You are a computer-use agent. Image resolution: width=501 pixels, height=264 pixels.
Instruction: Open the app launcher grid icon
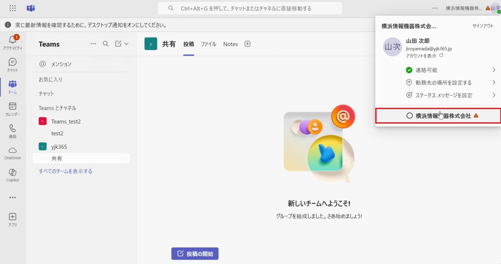[x=12, y=8]
